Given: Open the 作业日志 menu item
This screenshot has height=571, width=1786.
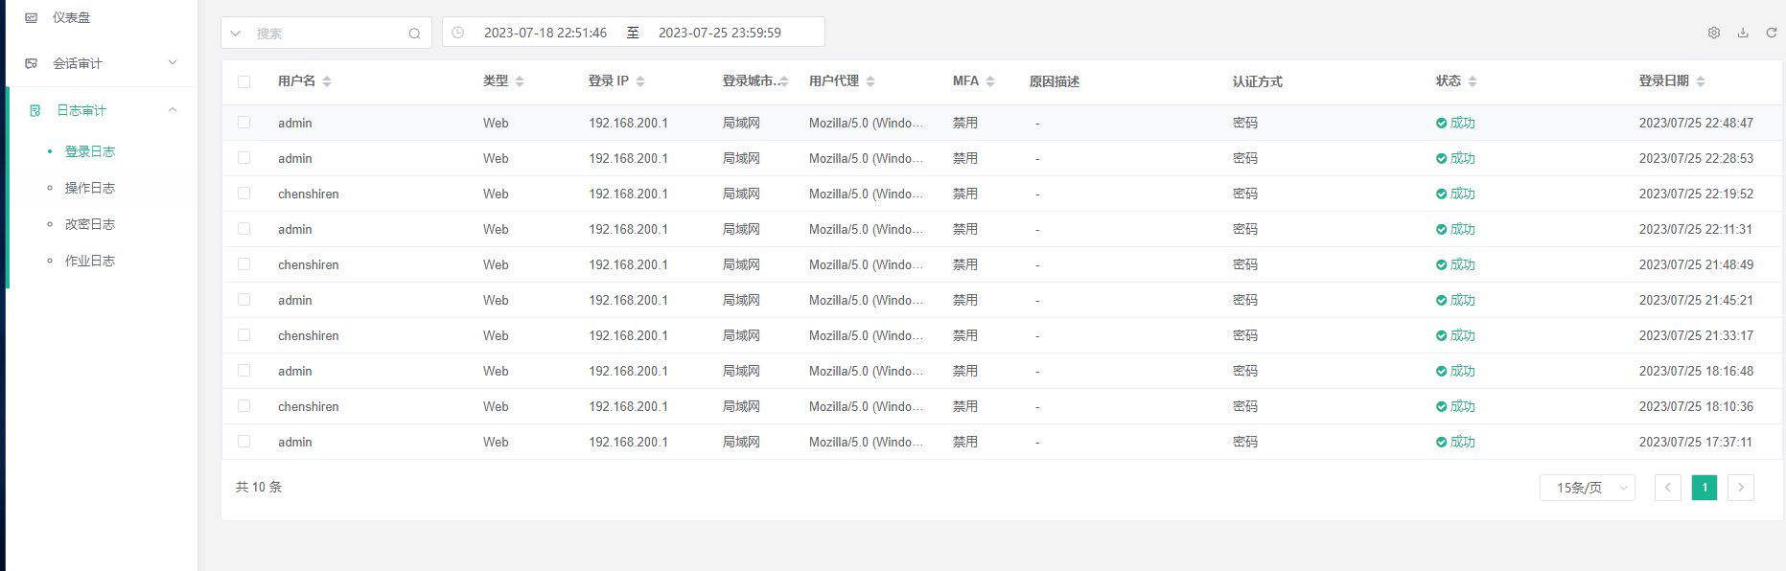Looking at the screenshot, I should pyautogui.click(x=90, y=261).
